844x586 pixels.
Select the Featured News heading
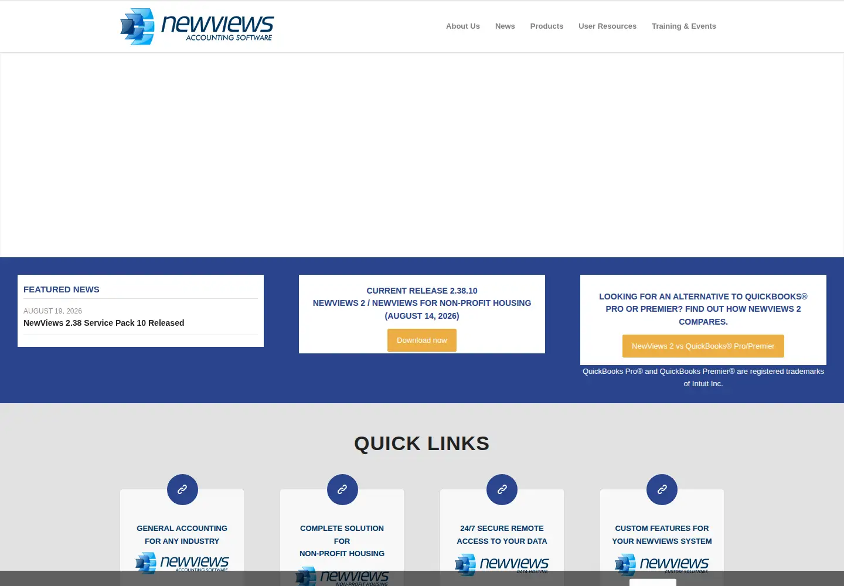pyautogui.click(x=62, y=289)
